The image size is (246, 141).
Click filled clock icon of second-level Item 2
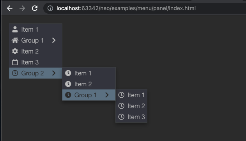[x=68, y=84]
